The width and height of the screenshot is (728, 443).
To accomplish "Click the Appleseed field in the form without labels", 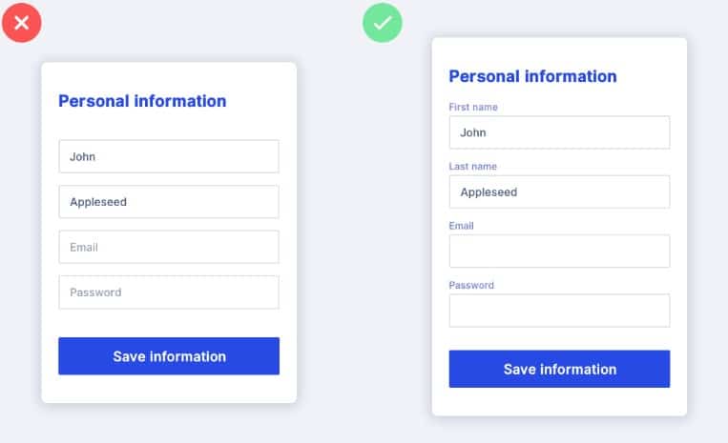I will coord(169,202).
